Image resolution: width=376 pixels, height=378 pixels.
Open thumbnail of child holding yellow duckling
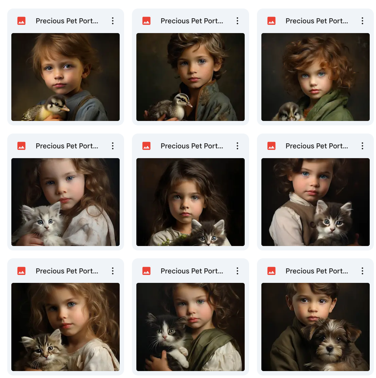coord(66,77)
